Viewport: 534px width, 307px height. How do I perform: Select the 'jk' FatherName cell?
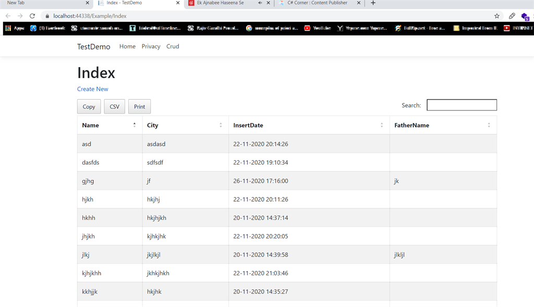coord(443,181)
